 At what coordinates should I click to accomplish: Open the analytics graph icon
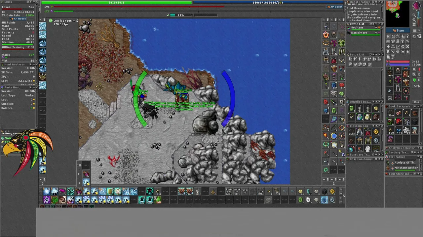pos(398,47)
